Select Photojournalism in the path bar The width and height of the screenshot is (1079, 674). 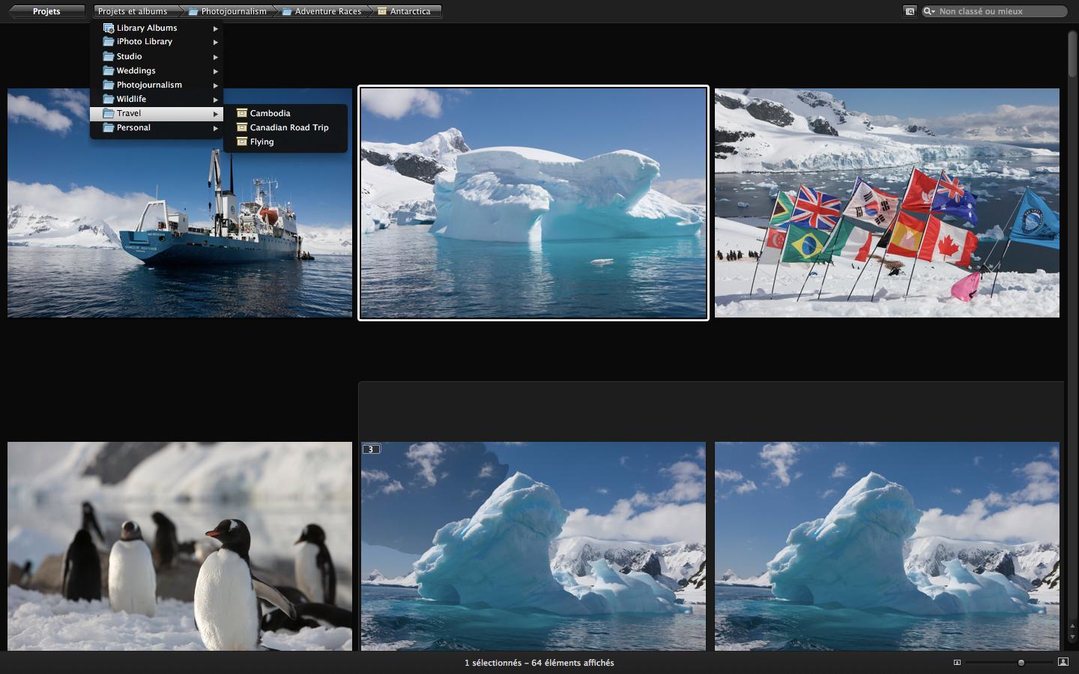(233, 11)
